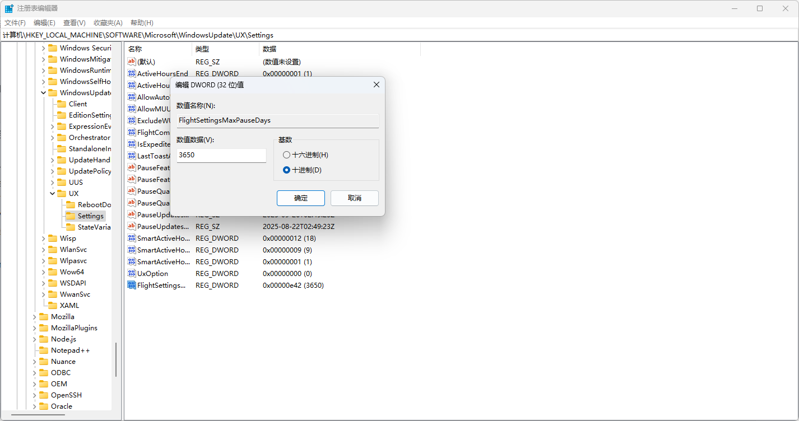
Task: Open the 文件(F) menu
Action: (x=15, y=23)
